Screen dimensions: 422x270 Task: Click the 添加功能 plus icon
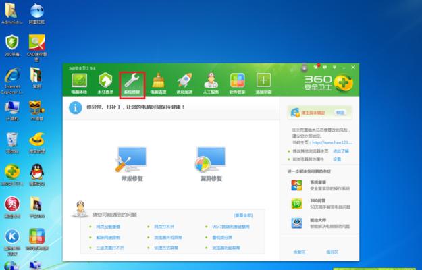click(x=263, y=84)
